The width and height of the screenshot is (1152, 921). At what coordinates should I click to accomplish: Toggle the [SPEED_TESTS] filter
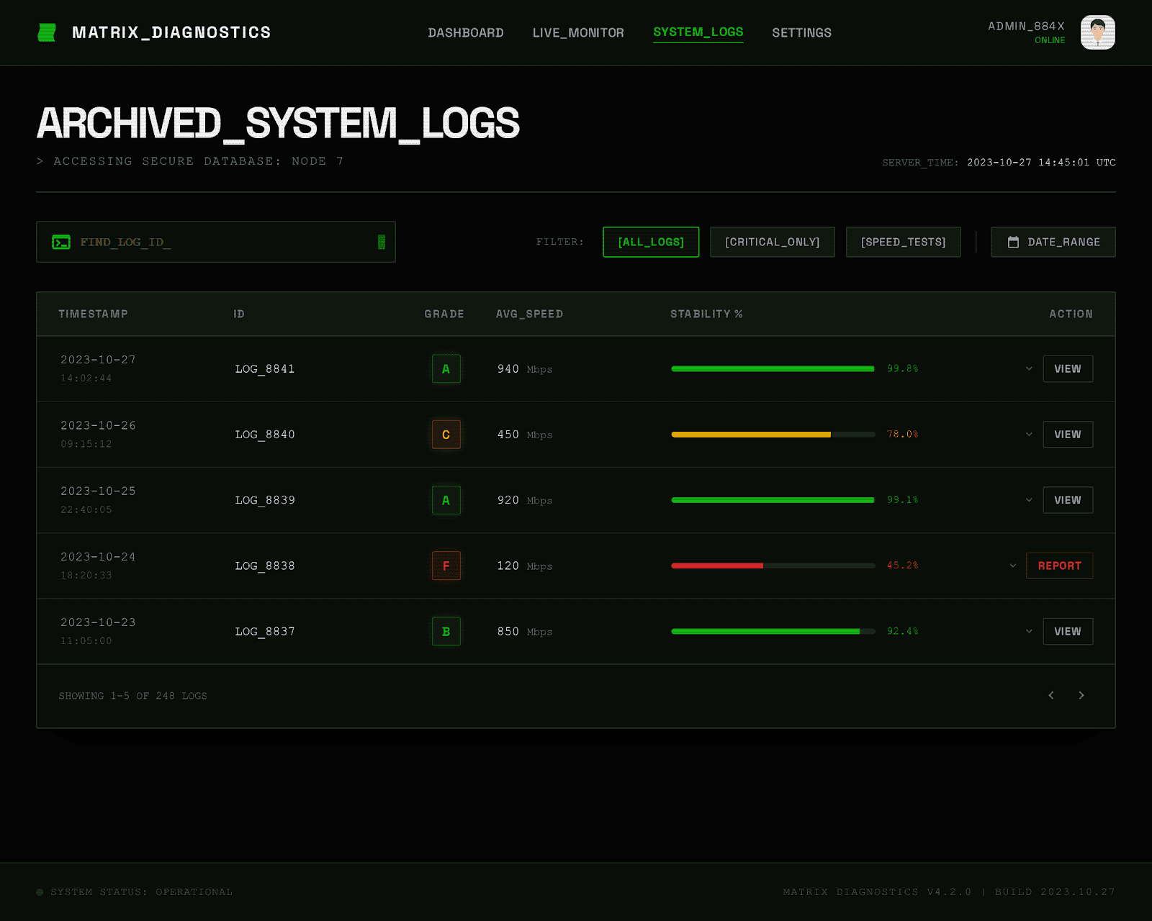pos(903,242)
